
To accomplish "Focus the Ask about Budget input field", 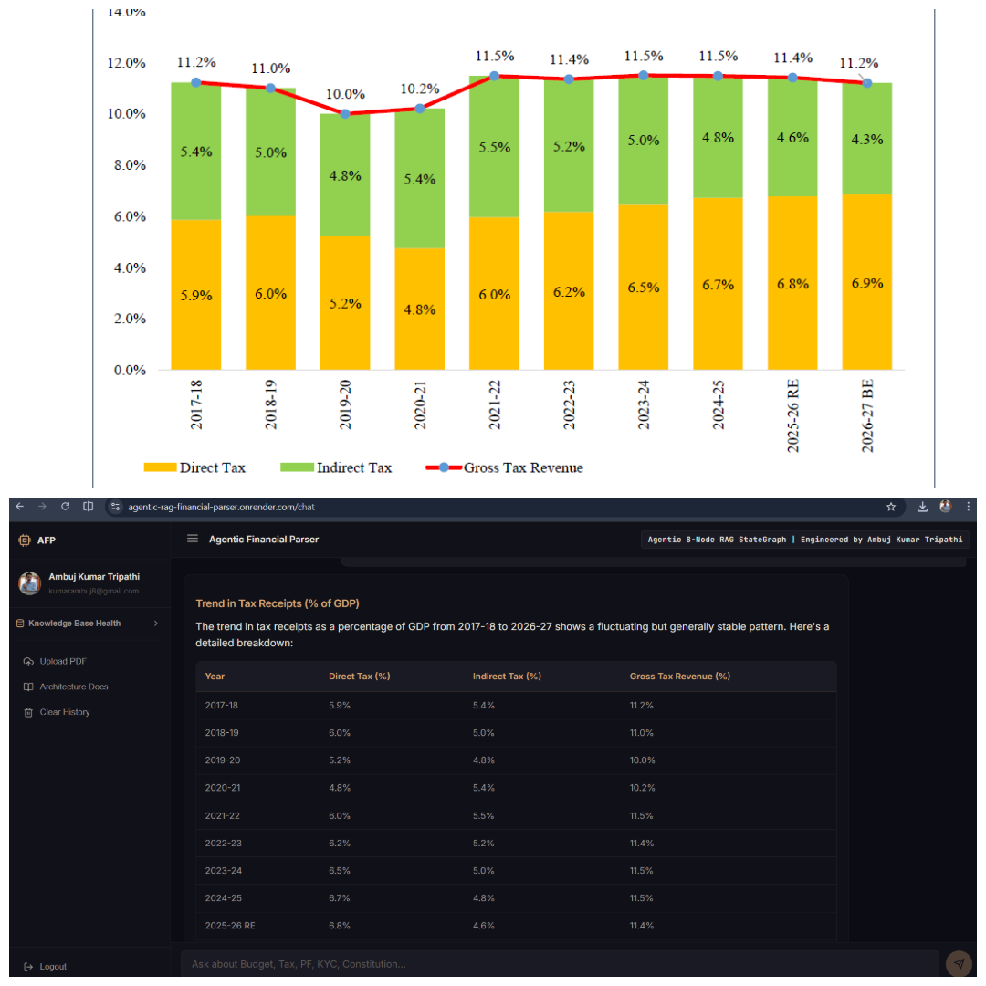I will [x=560, y=964].
